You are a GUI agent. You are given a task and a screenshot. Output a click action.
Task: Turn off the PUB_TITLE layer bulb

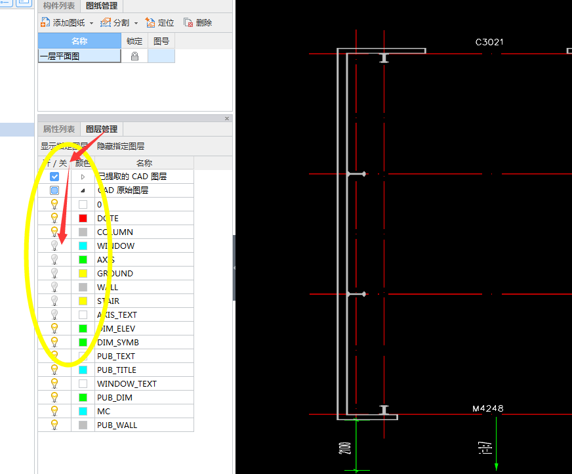[x=54, y=370]
